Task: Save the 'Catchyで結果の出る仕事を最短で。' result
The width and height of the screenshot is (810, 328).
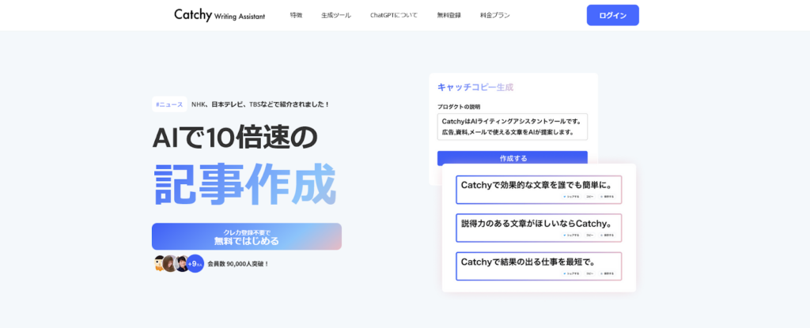Action: tap(607, 273)
